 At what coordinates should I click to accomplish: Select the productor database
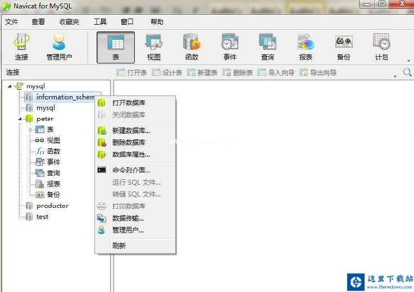click(x=52, y=206)
